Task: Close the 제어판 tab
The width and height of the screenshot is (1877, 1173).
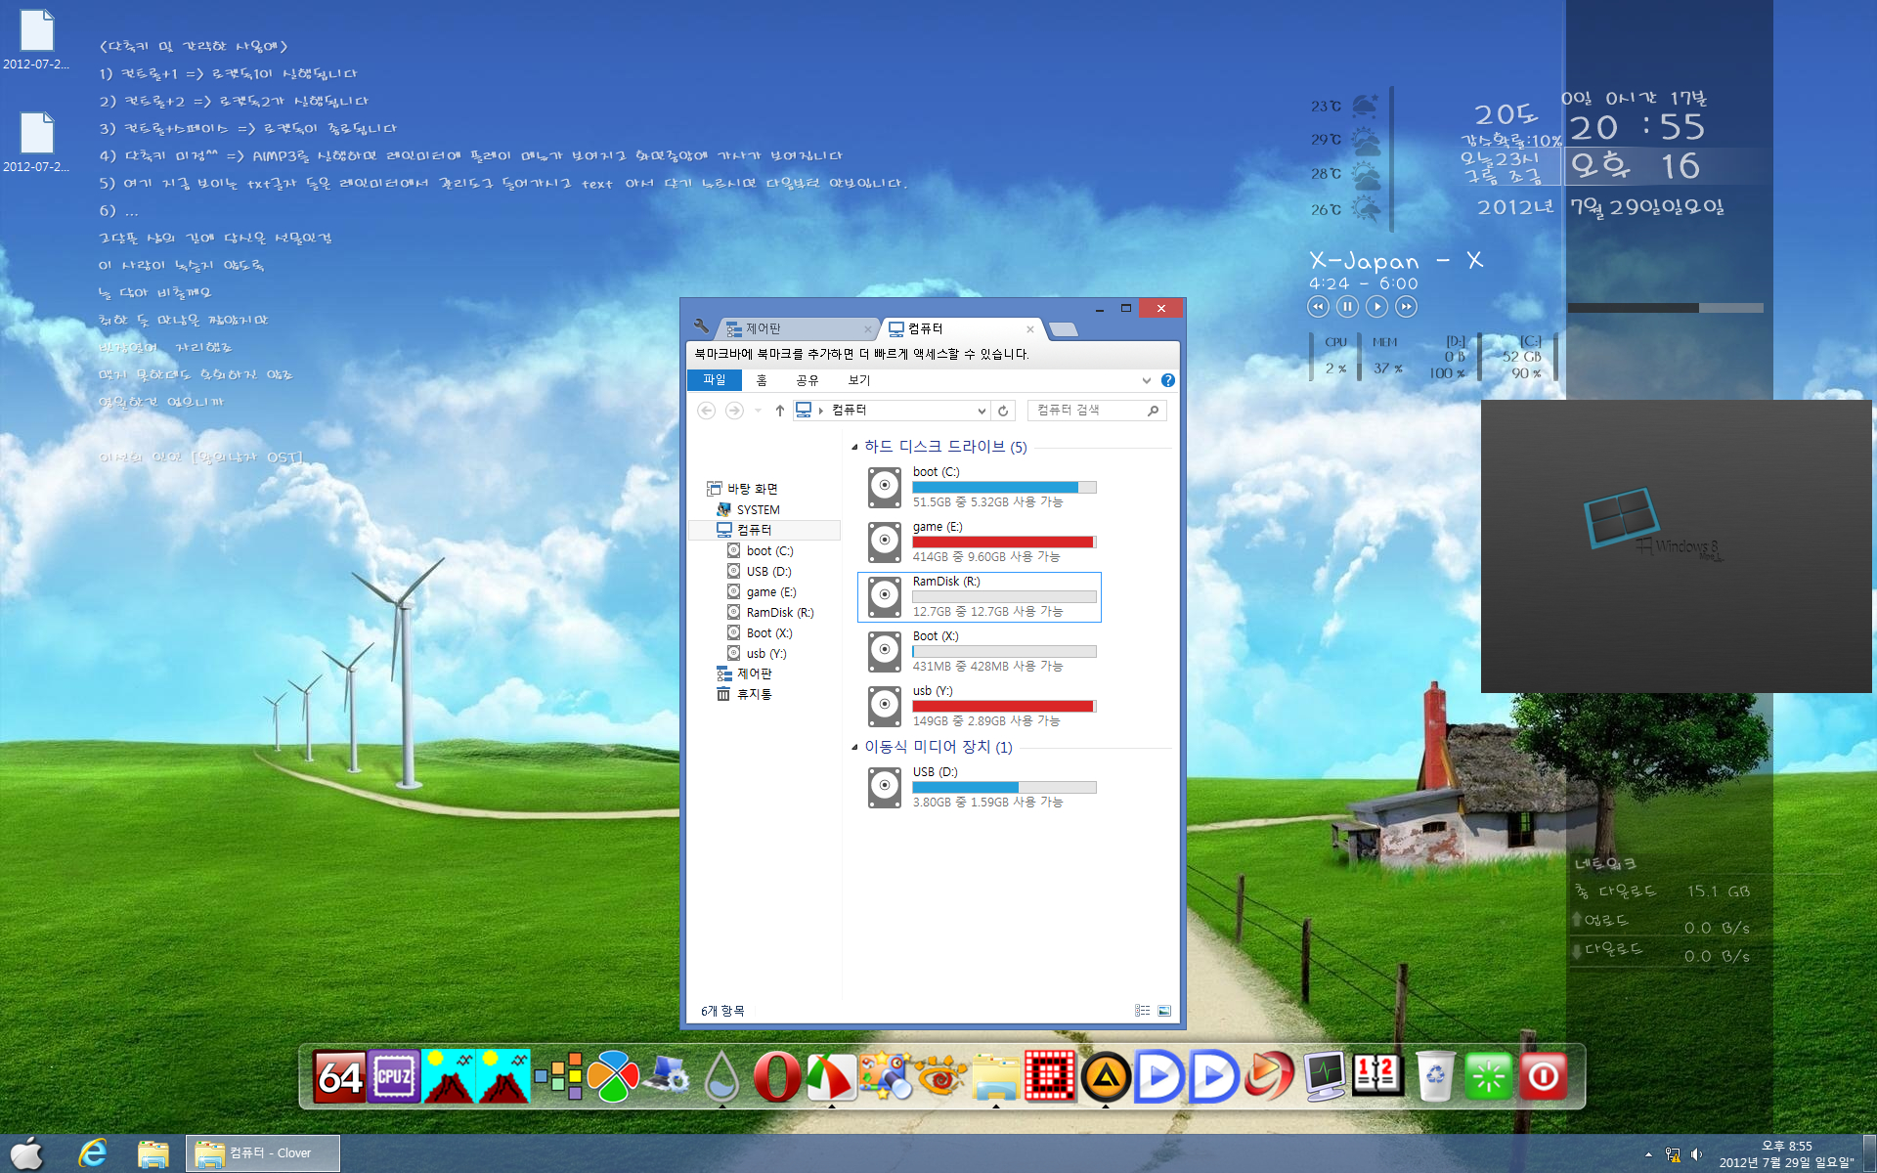Action: coord(867,329)
